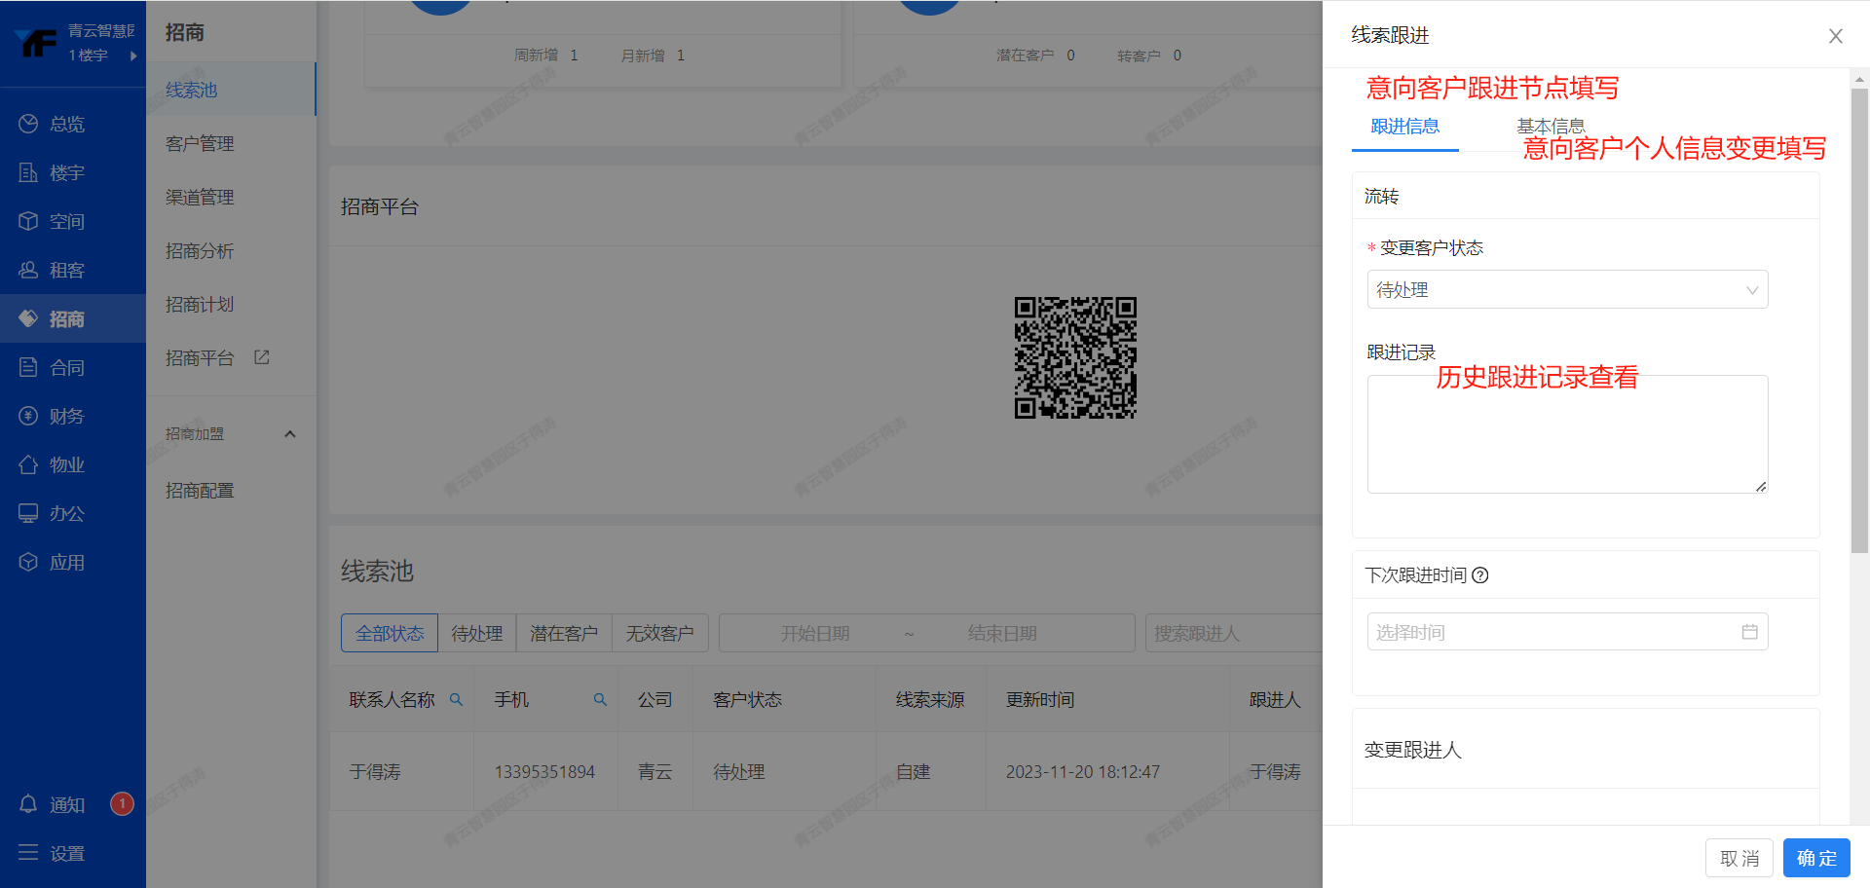Screen dimensions: 1870x888
Task: Click the search icon beside 联系人名称
Action: pyautogui.click(x=456, y=699)
